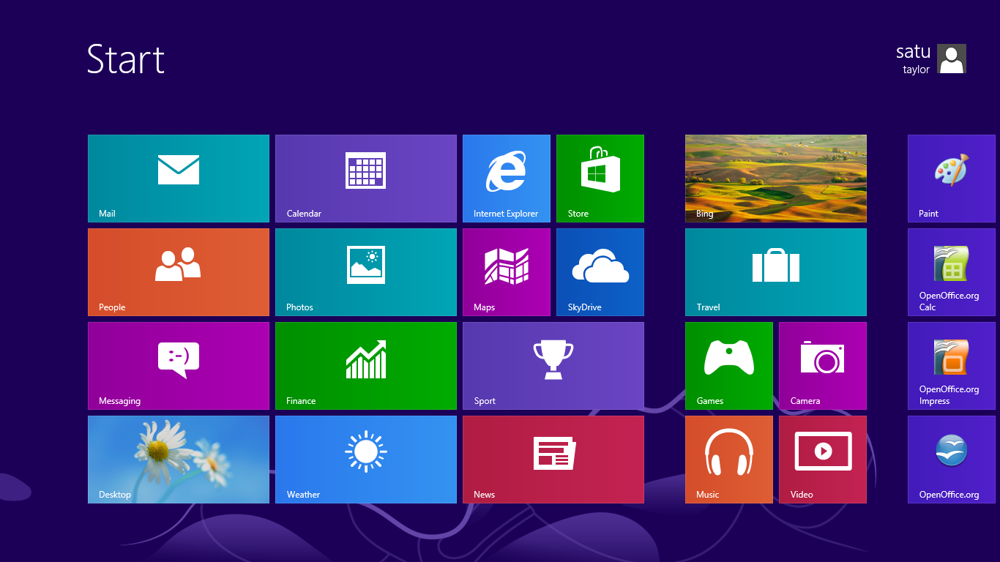This screenshot has height=562, width=1000.
Task: Open the People tile
Action: click(x=179, y=272)
